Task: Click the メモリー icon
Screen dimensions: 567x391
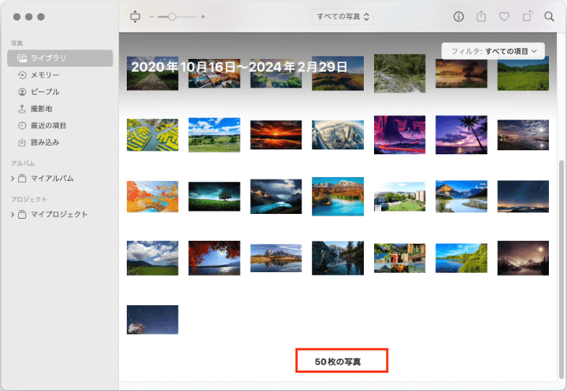Action: click(x=22, y=75)
